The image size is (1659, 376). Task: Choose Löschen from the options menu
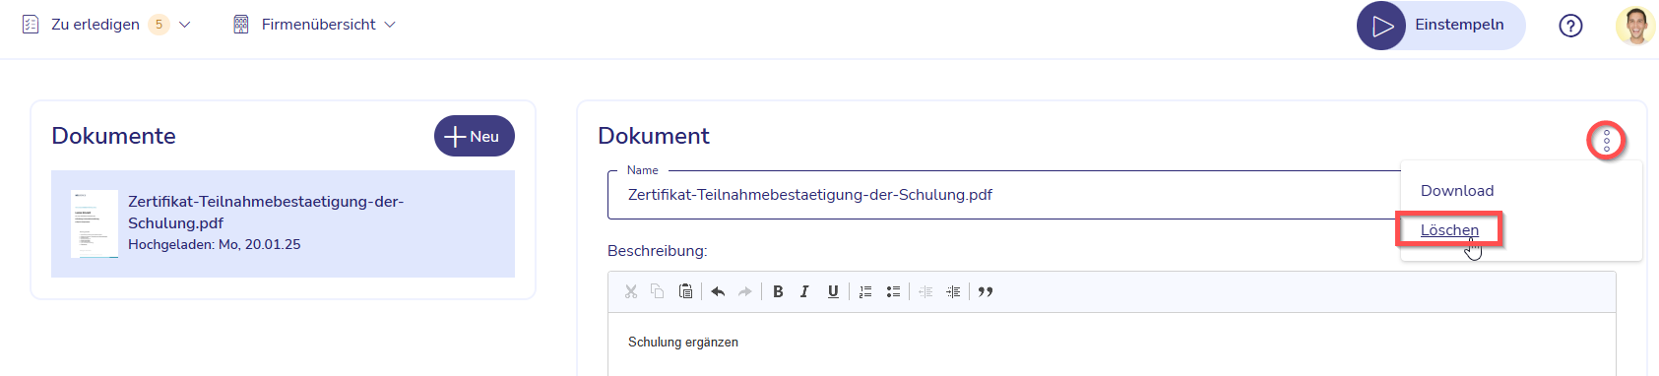pyautogui.click(x=1449, y=230)
